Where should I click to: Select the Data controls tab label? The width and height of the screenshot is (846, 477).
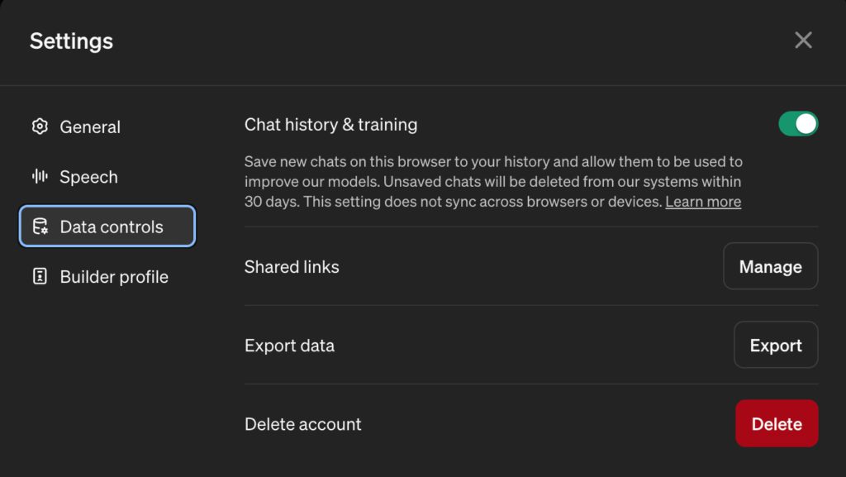tap(112, 227)
